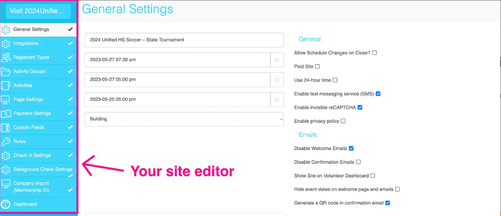The width and height of the screenshot is (501, 216).
Task: Click the Registrant Types people icon
Action: click(6, 57)
